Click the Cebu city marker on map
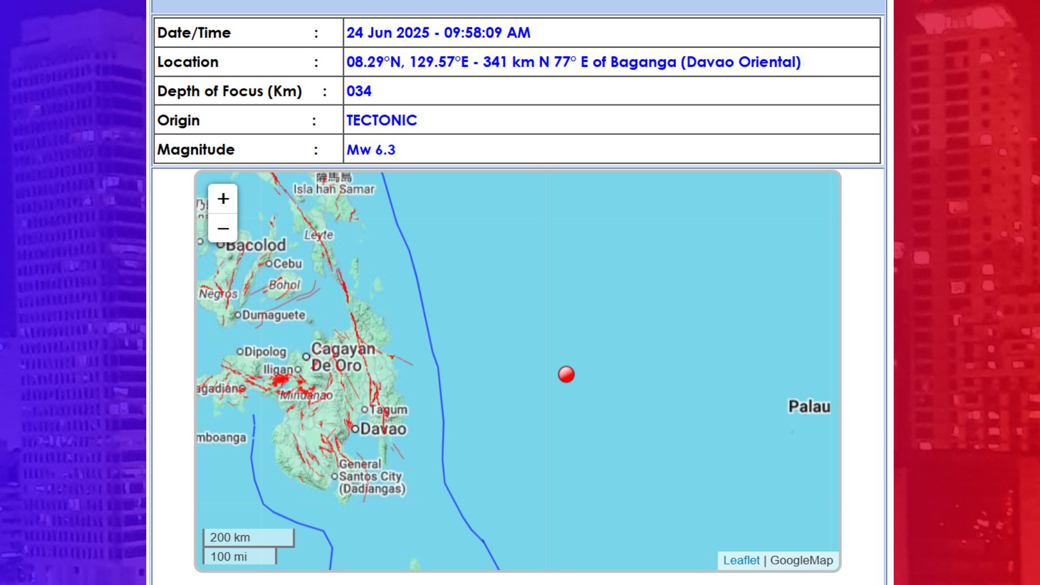This screenshot has height=585, width=1040. click(270, 264)
